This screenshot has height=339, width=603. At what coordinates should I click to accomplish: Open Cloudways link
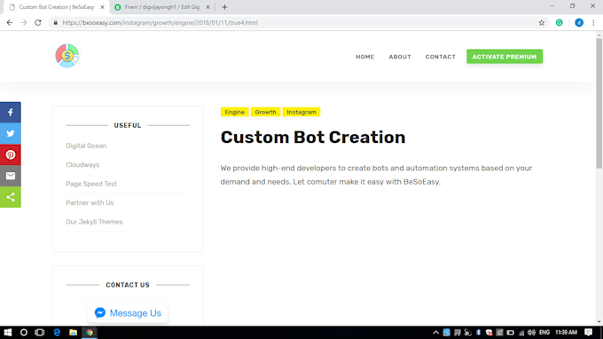point(82,165)
